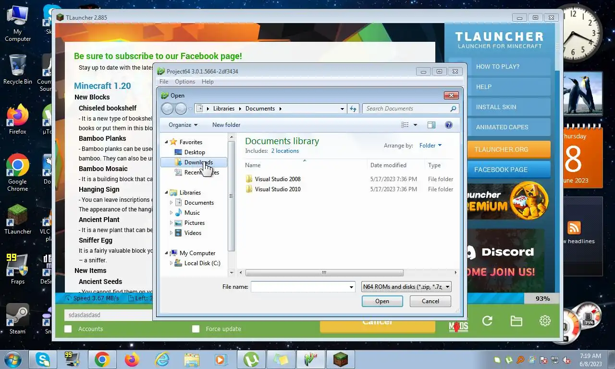
Task: Select Desktop in Favorites
Action: [x=189, y=152]
